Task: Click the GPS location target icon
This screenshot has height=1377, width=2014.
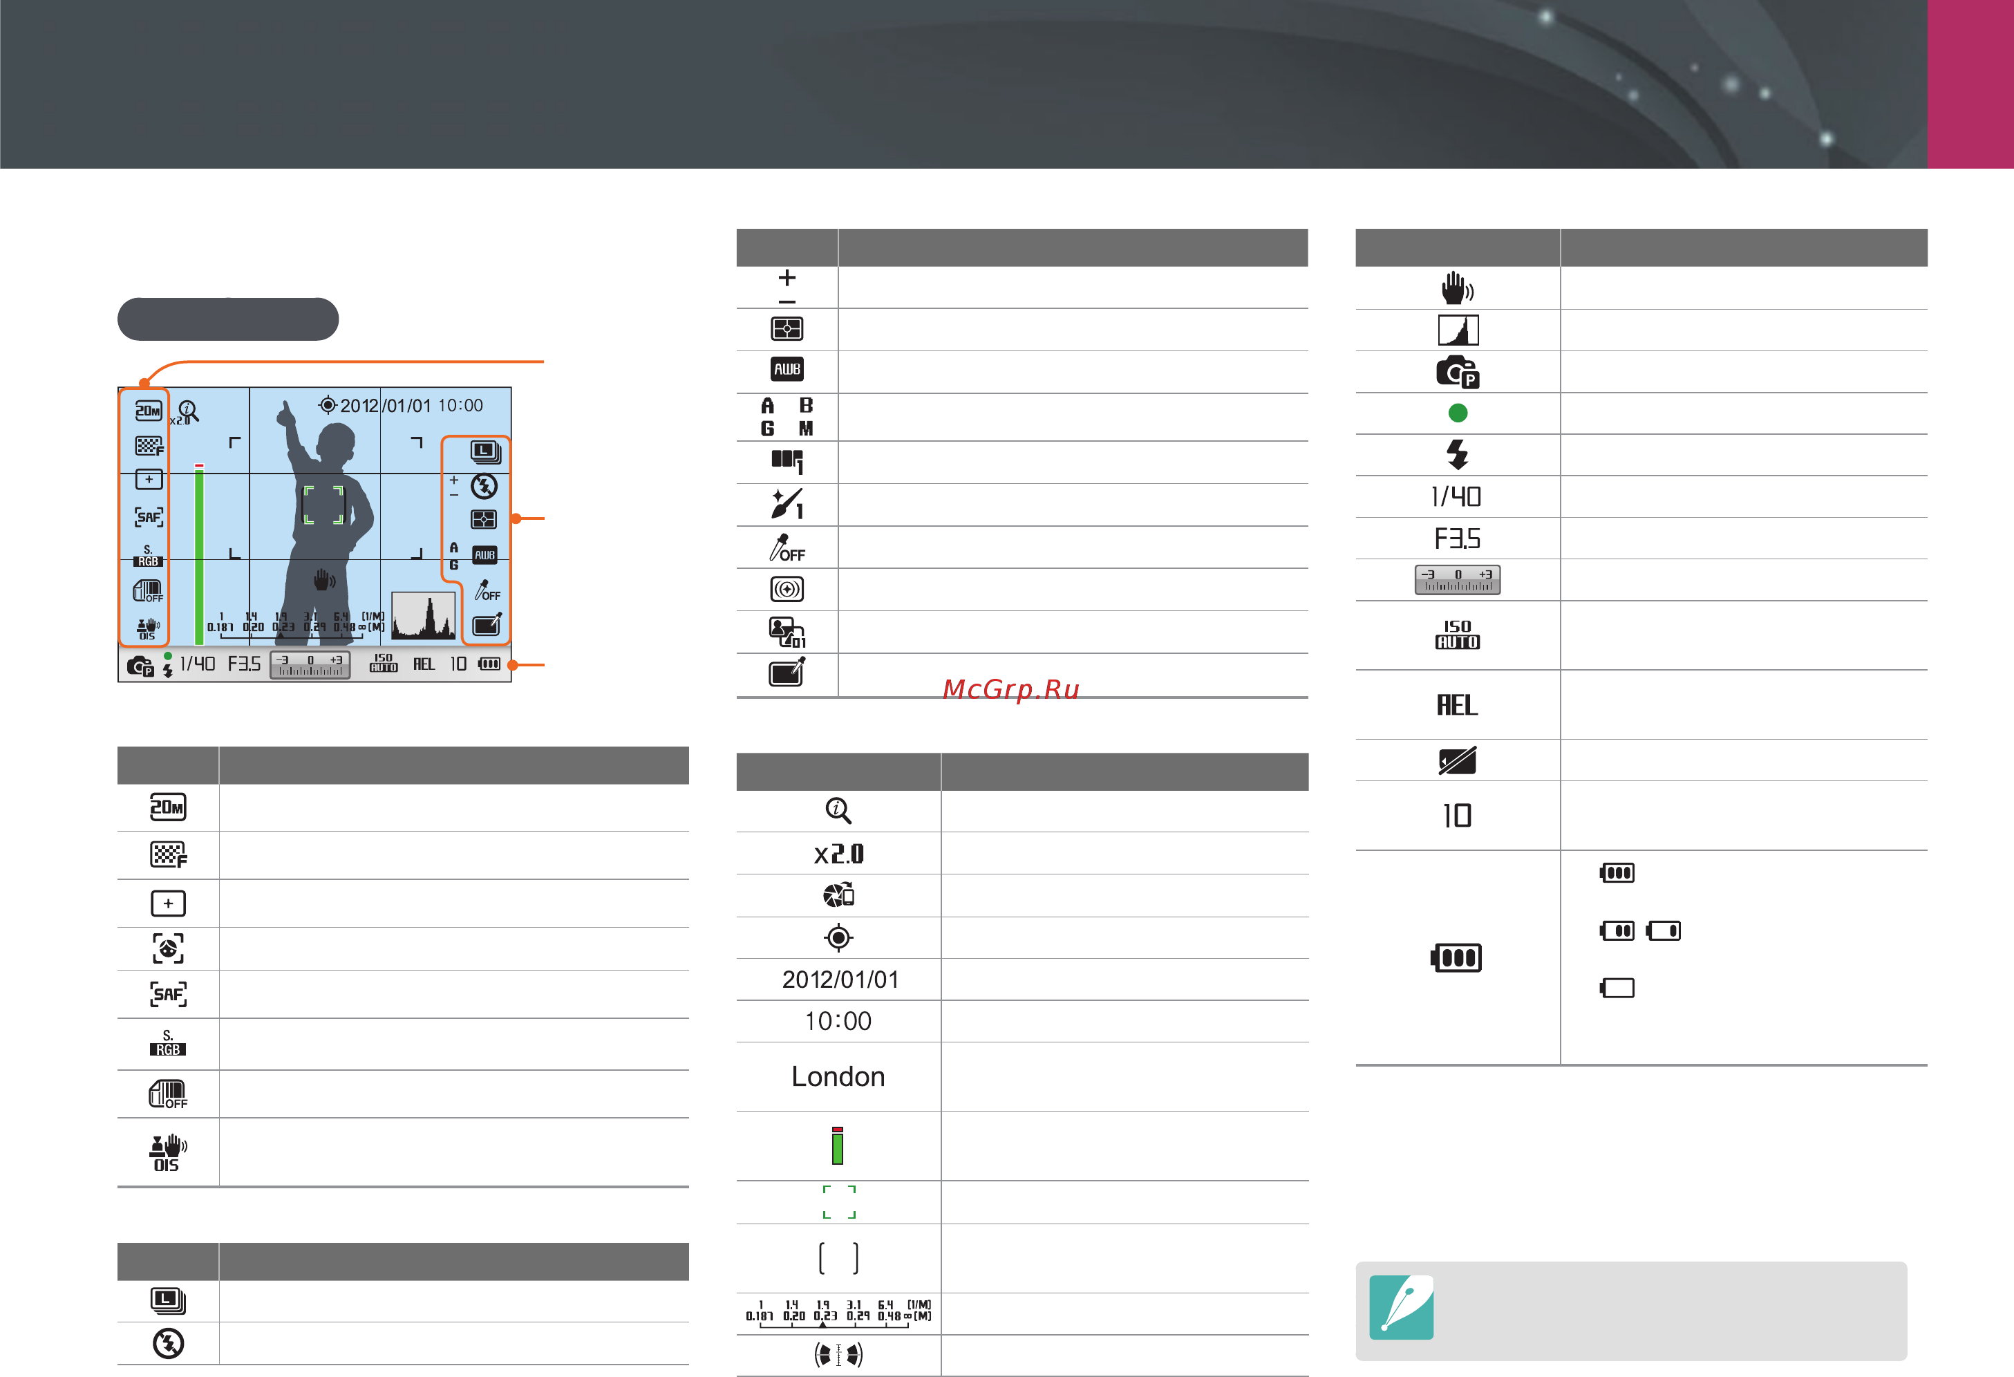Action: pyautogui.click(x=838, y=937)
